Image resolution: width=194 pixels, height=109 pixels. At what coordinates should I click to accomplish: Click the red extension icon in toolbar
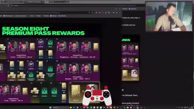[x=96, y=13]
